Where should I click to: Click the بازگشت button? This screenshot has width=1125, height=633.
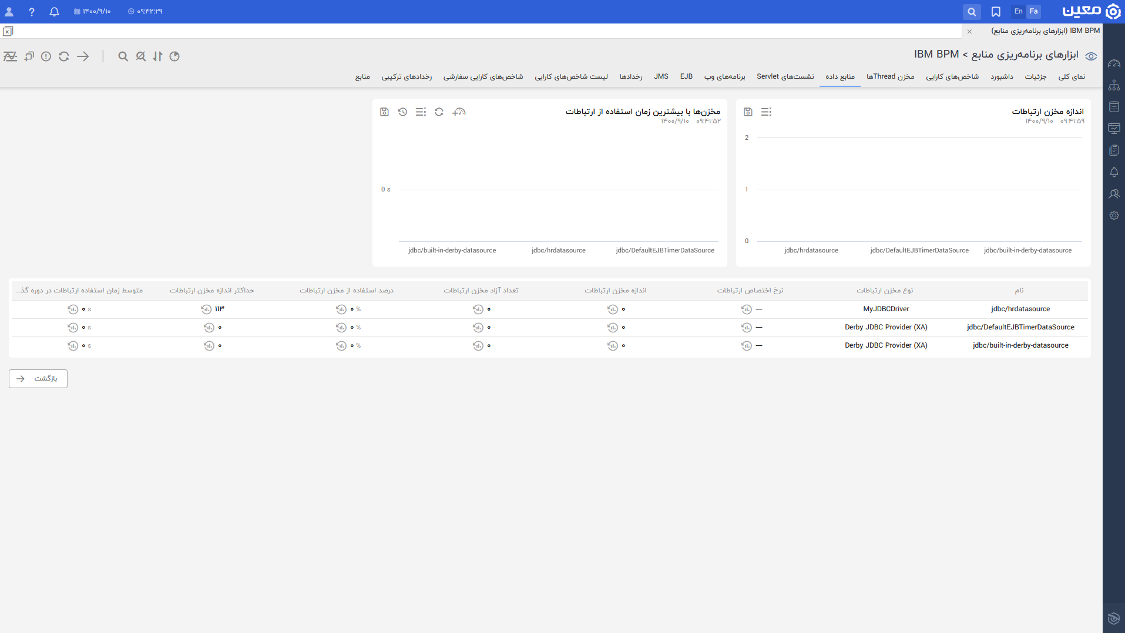[38, 379]
